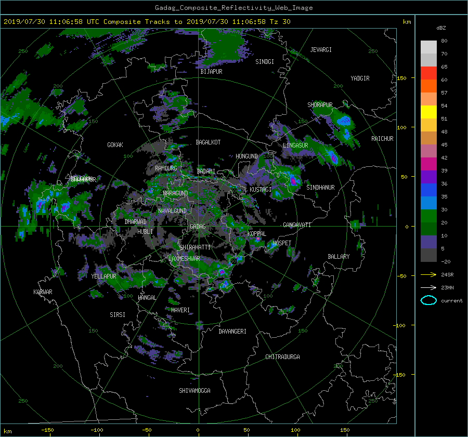Click the LINGASUR city label
The width and height of the screenshot is (468, 437).
[295, 145]
